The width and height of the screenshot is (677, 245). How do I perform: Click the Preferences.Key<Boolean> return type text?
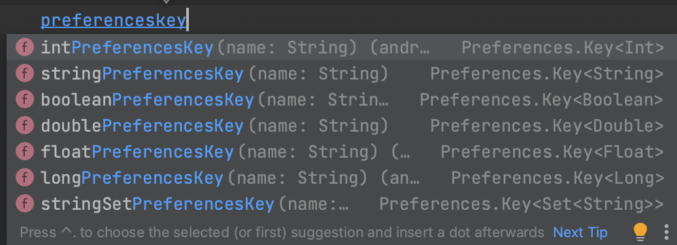tap(542, 100)
